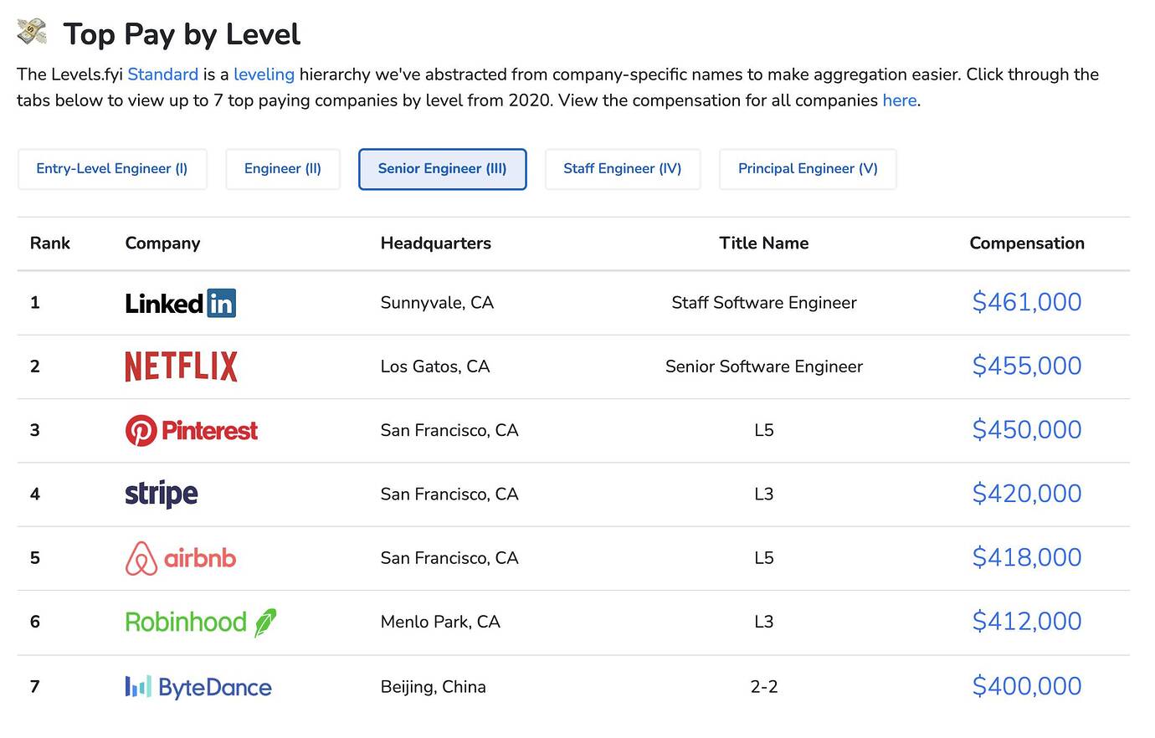Click the LinkedIn company logo
Viewport: 1155px width, 738px height.
pos(180,303)
